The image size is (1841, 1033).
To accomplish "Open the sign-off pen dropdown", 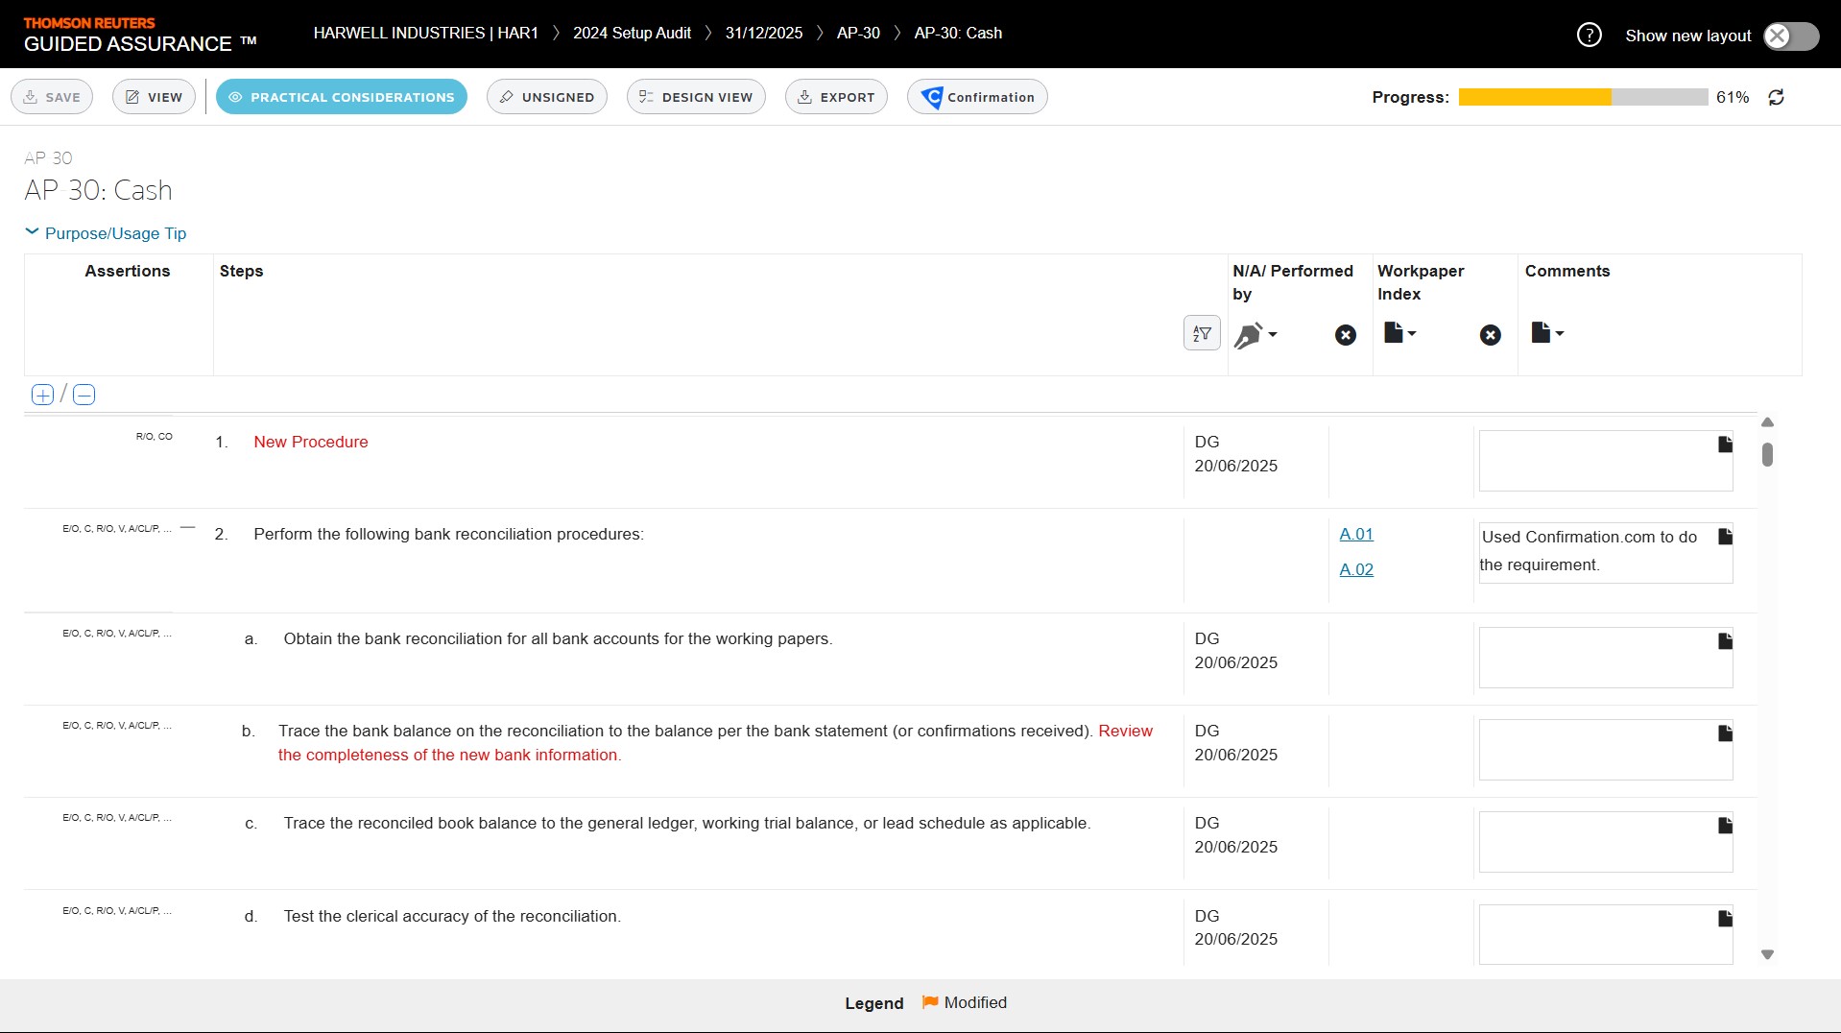I will point(1255,335).
